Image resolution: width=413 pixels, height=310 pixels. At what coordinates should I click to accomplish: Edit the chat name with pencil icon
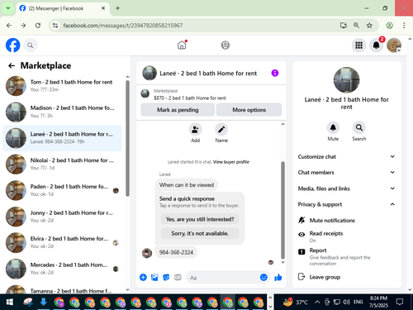[x=221, y=130]
